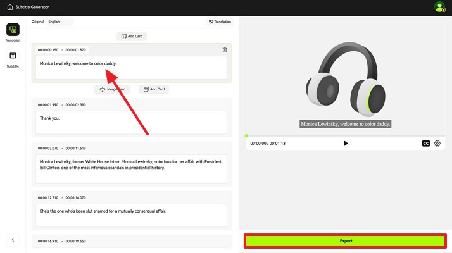Viewport: 452px width, 253px height.
Task: Delete the first subtitle card with trash icon
Action: pos(225,50)
